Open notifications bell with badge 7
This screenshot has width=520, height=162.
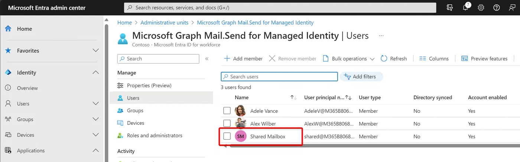[466, 7]
